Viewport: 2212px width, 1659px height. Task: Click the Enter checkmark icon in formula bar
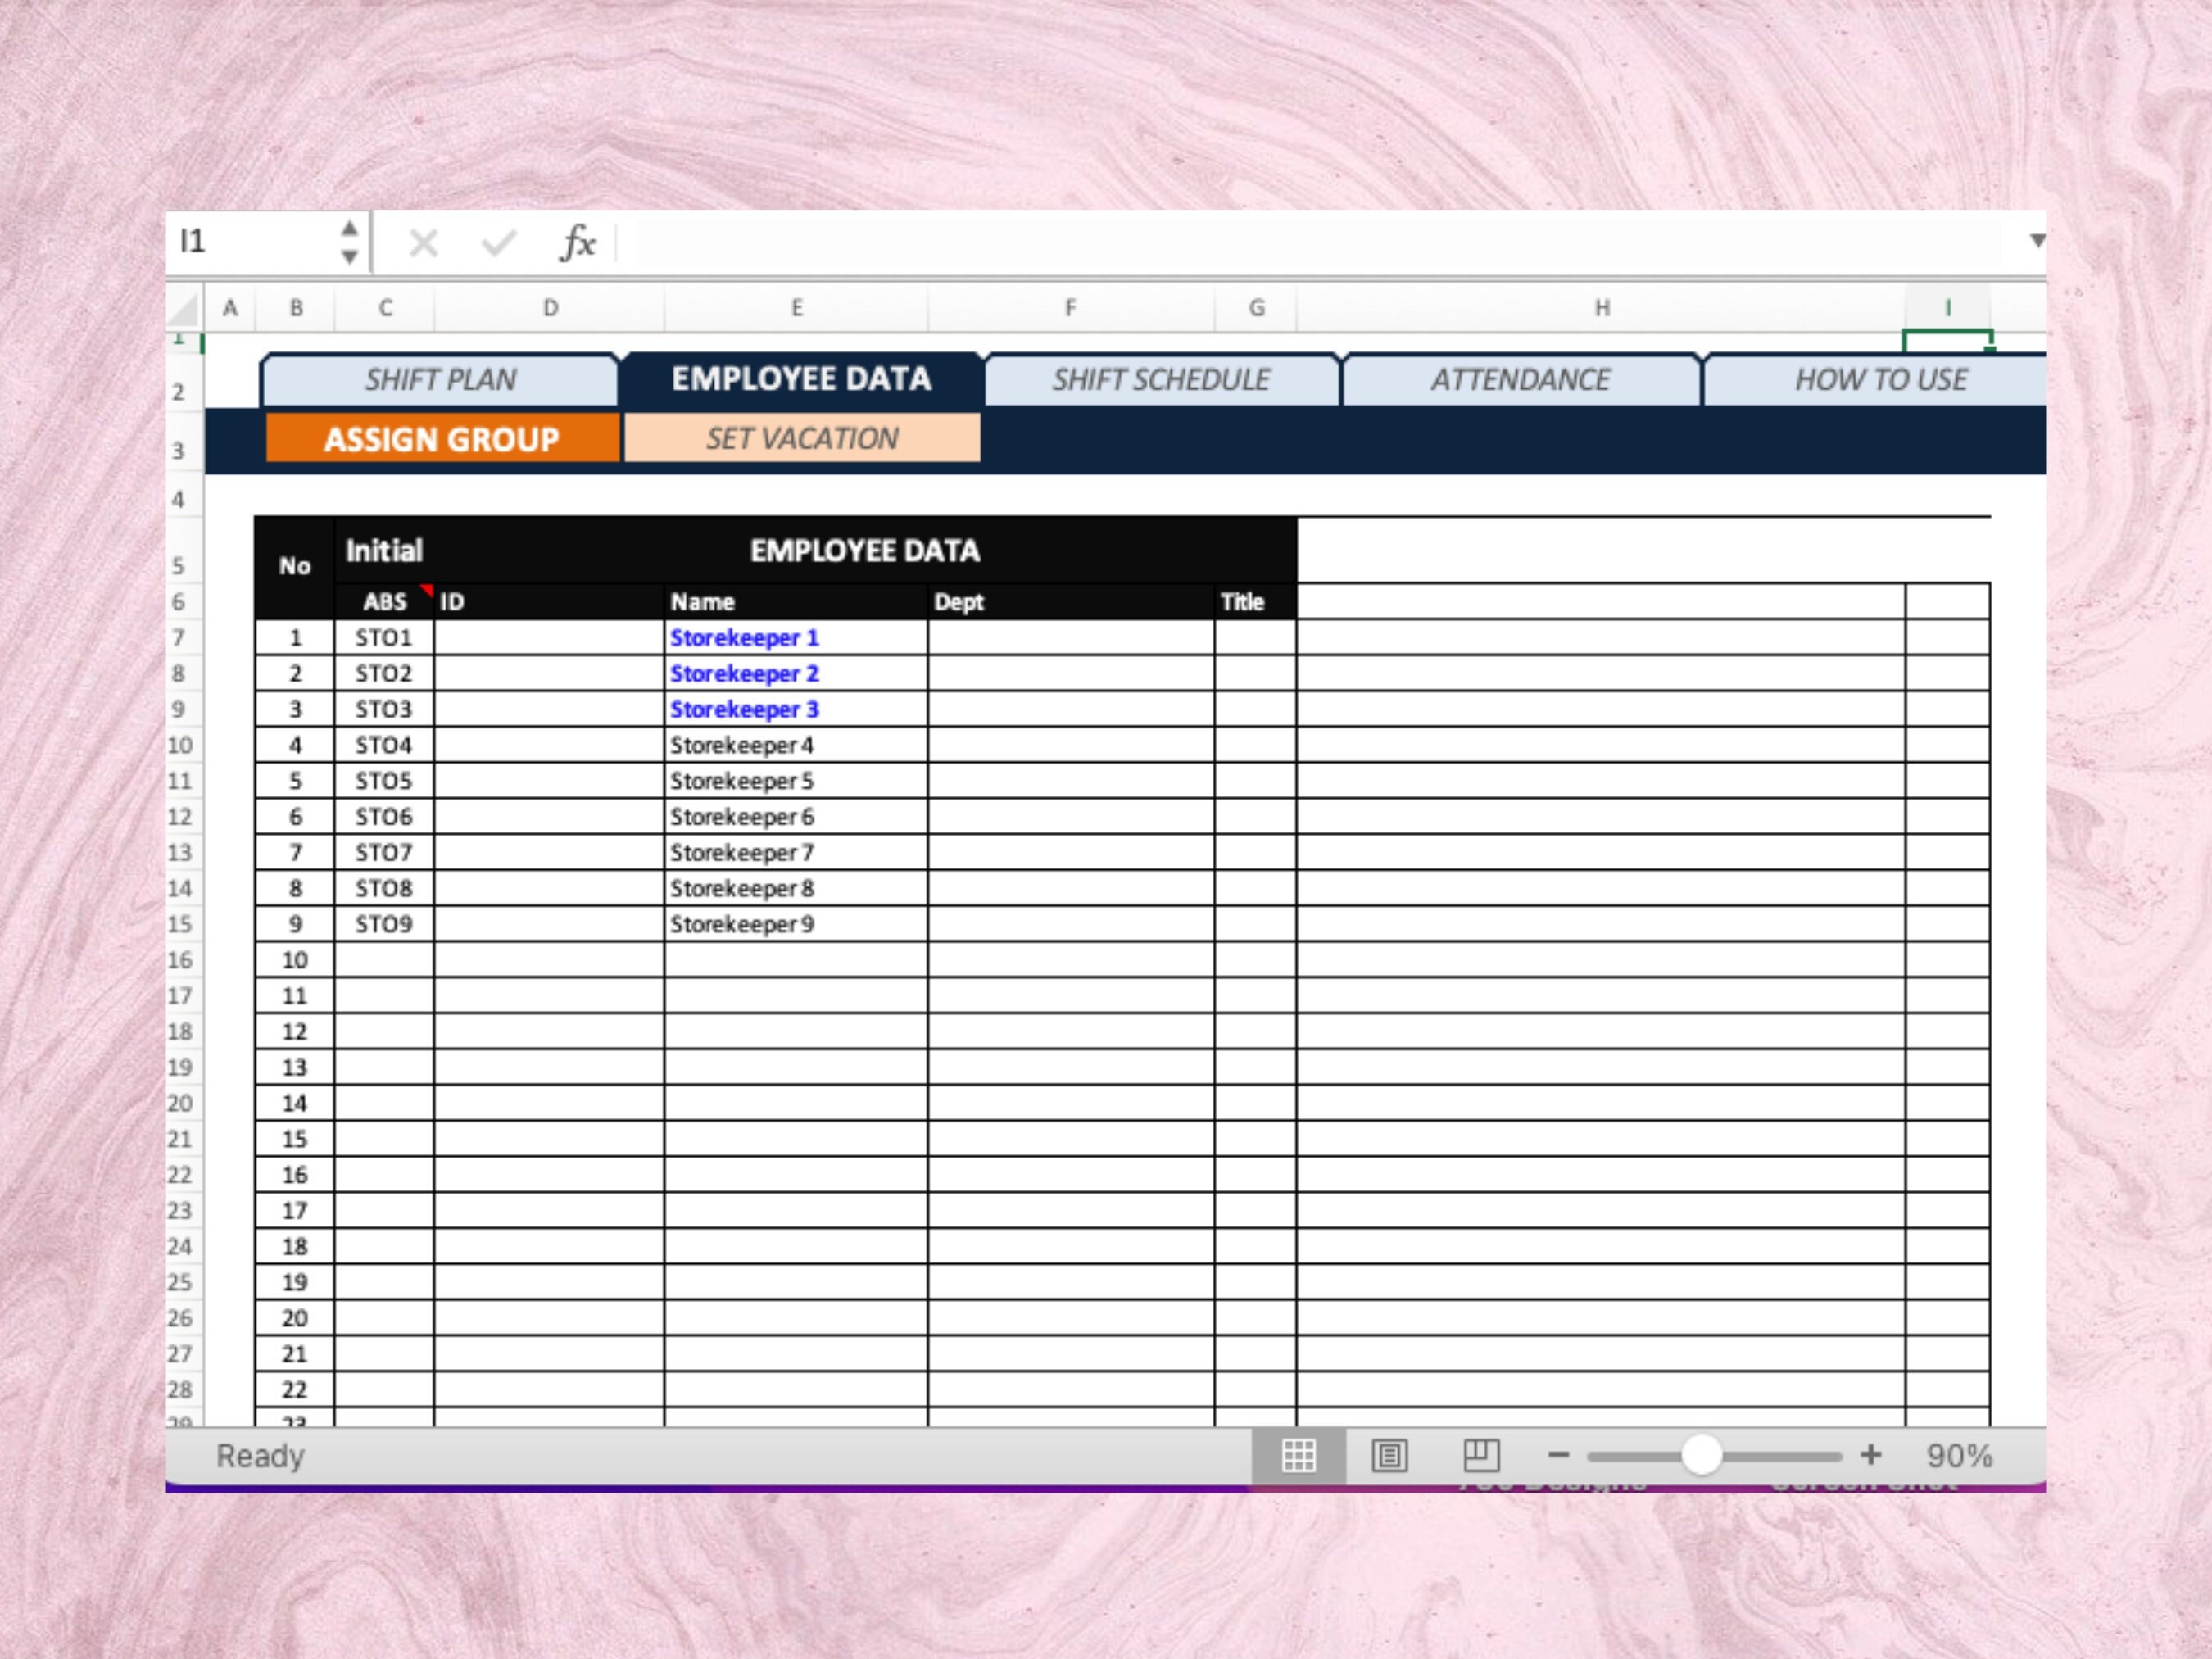tap(497, 242)
